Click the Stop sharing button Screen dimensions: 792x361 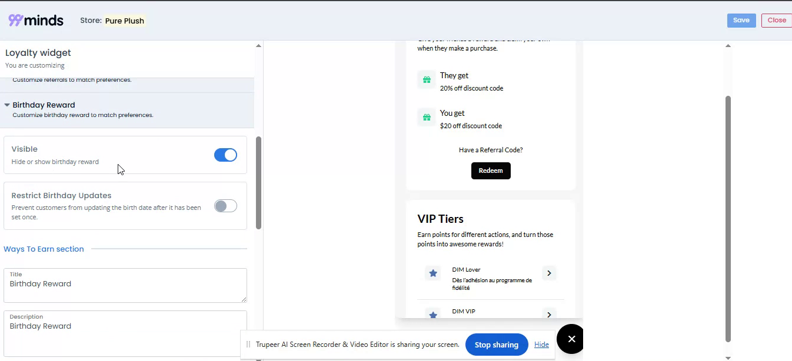[x=497, y=345]
